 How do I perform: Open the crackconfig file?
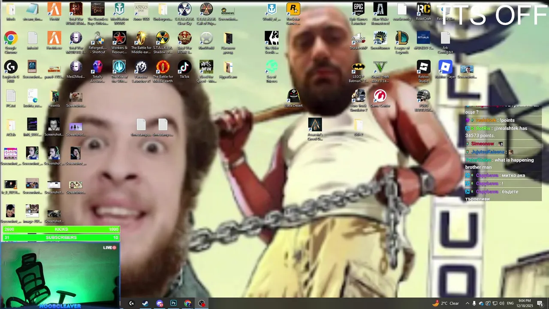[x=402, y=12]
